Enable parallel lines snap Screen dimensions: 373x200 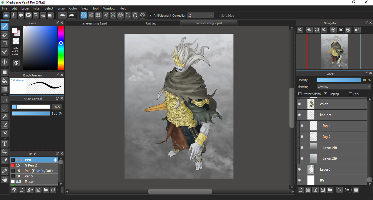click(x=91, y=16)
